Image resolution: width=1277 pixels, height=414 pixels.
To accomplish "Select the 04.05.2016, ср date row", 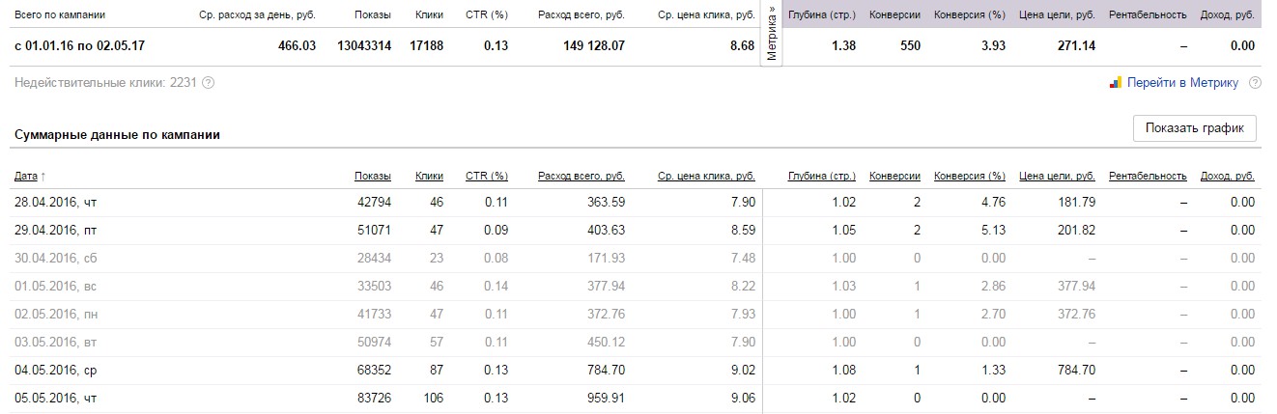I will (x=55, y=370).
